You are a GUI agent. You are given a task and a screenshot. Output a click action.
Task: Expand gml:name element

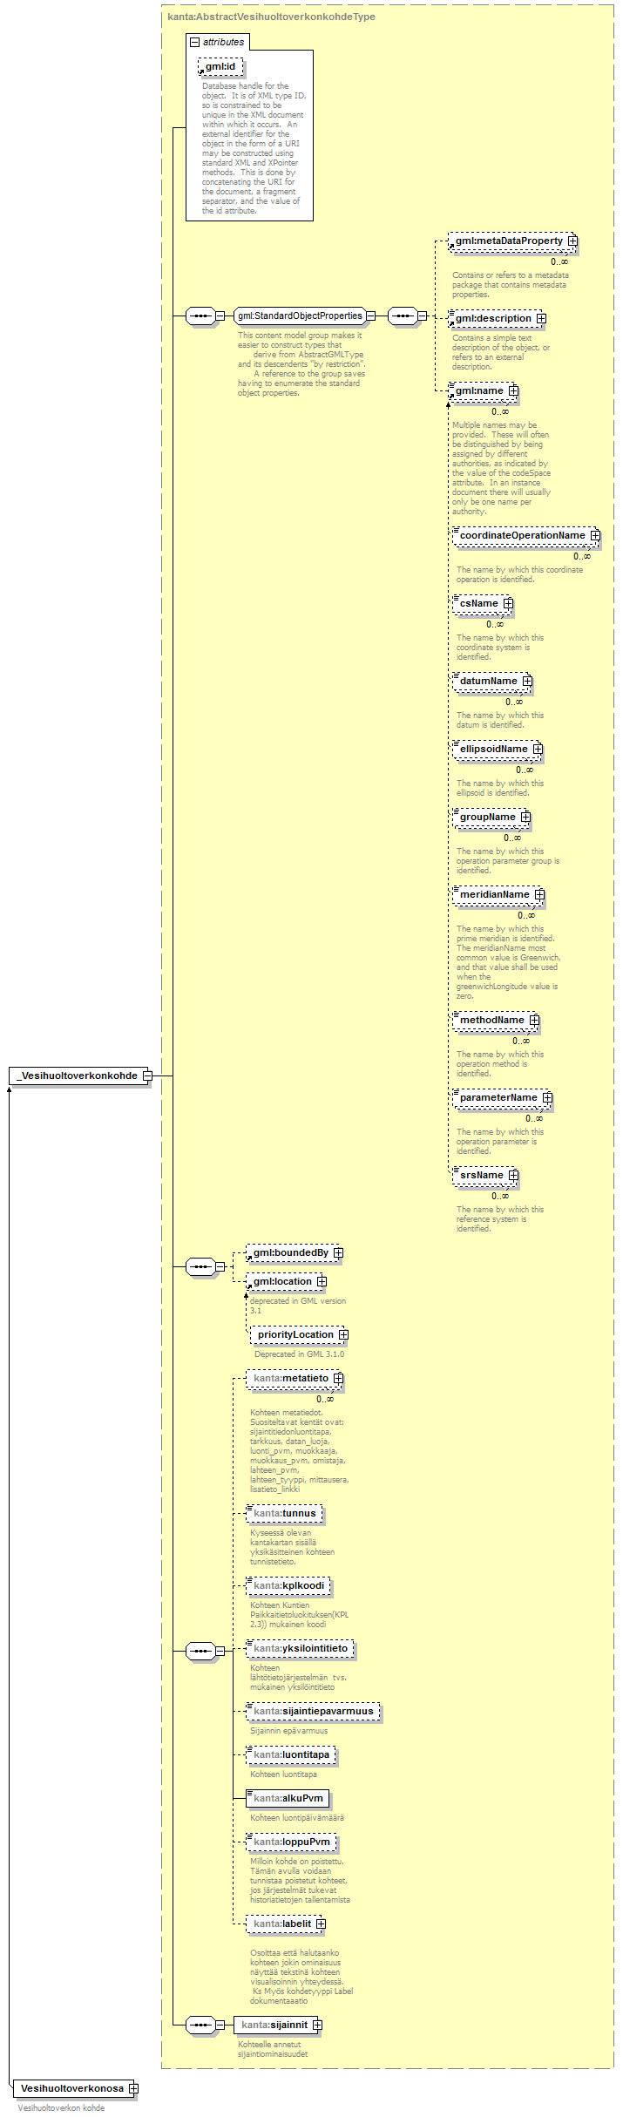tap(513, 390)
